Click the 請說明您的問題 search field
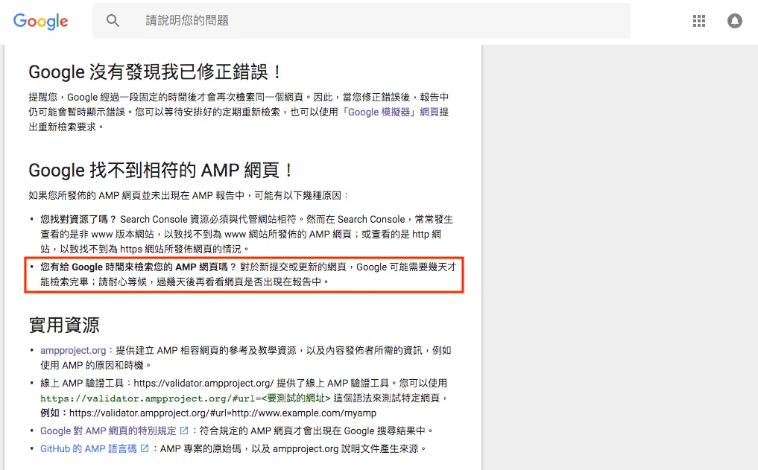 [361, 20]
